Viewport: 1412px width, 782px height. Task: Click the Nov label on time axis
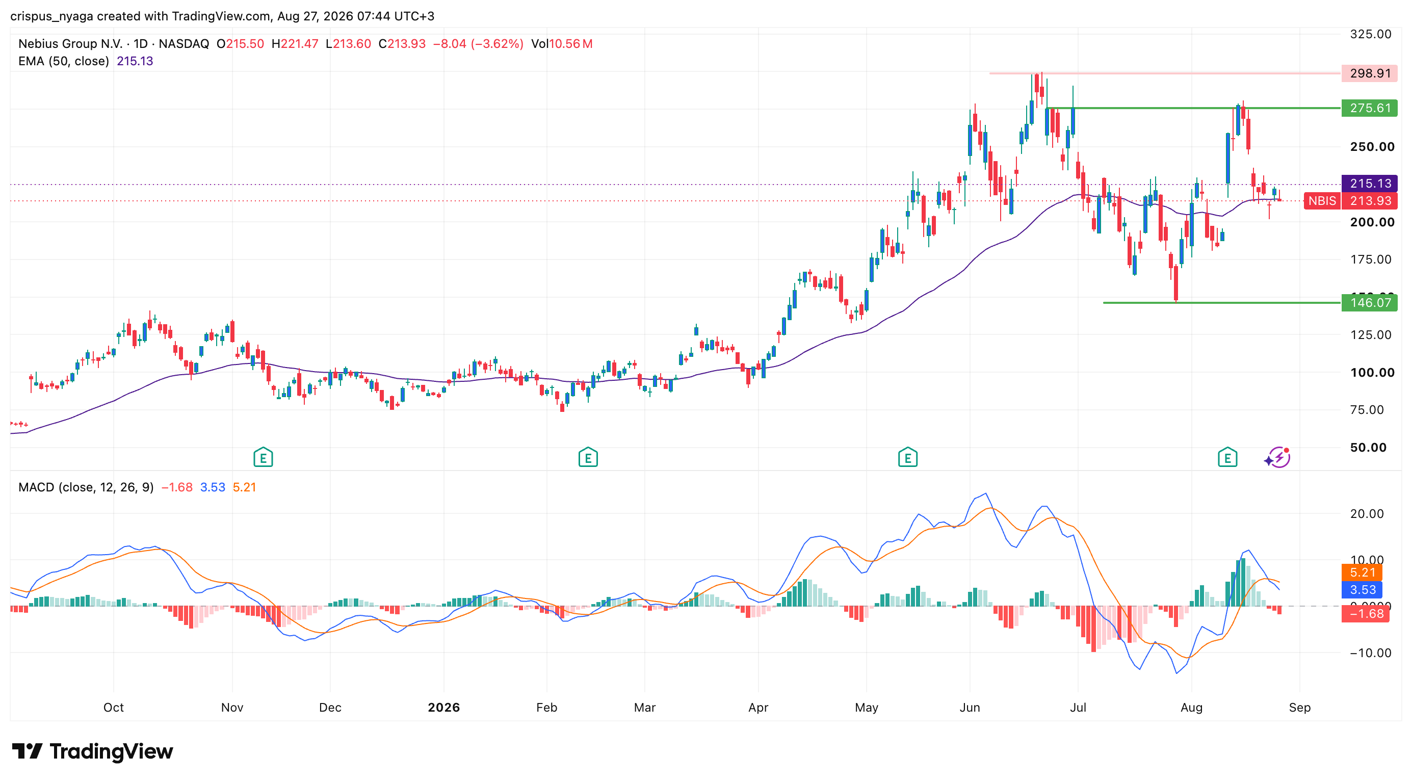click(232, 708)
